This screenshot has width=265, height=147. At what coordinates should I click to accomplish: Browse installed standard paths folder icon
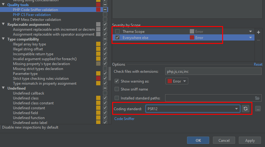pos(257,98)
